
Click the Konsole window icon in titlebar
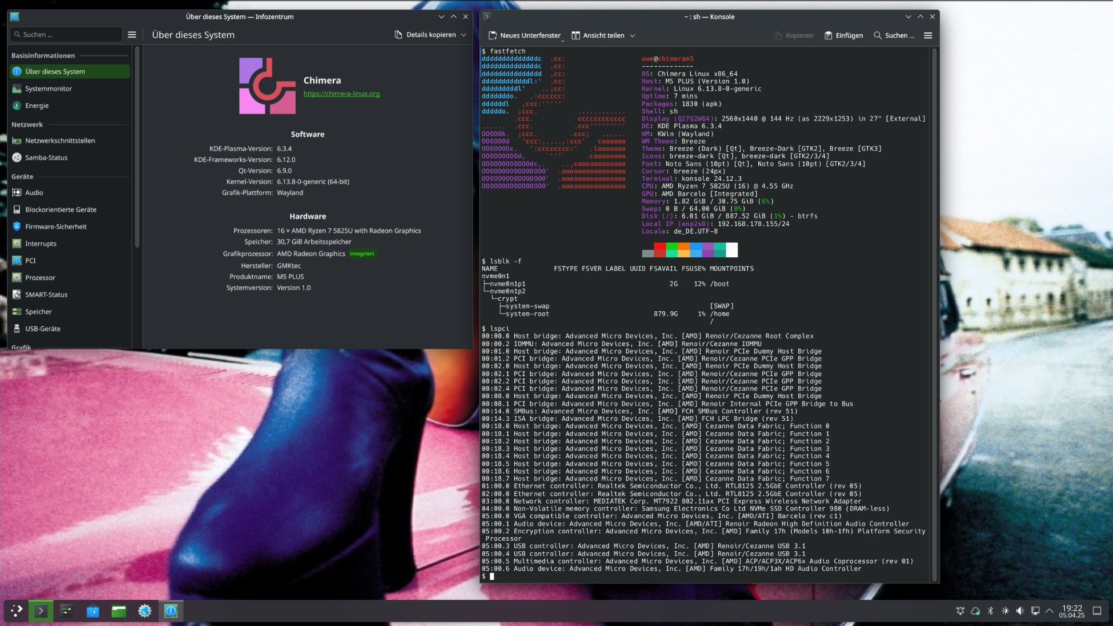coord(487,16)
